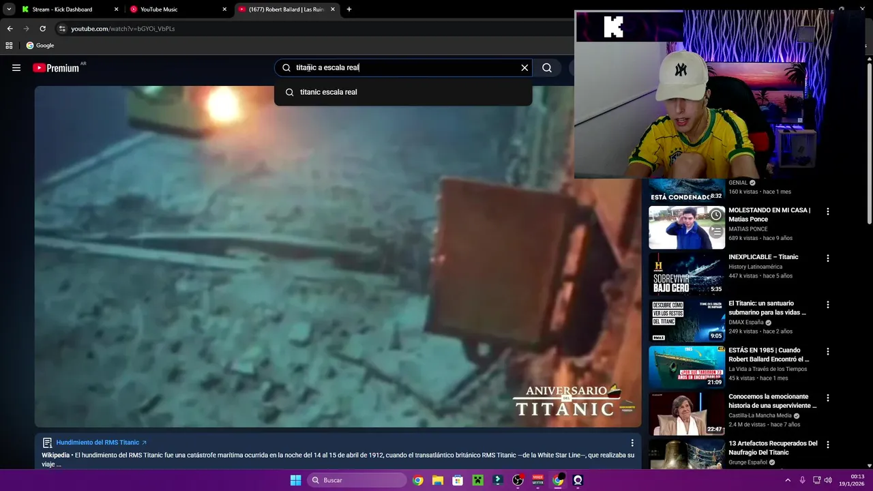This screenshot has width=873, height=491.
Task: Open more options for 'MOLESTANDO EN MI CASA'
Action: pos(828,211)
